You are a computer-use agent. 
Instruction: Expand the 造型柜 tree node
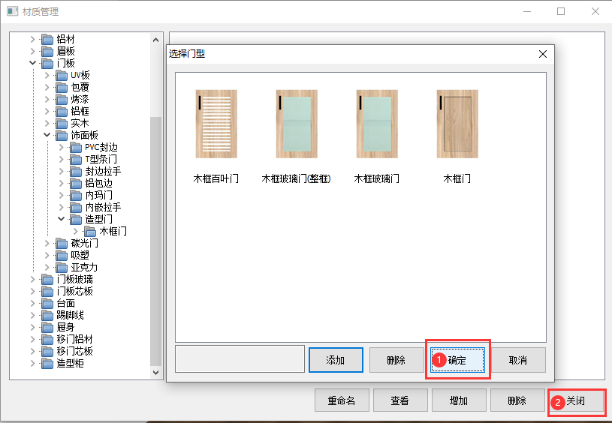[x=33, y=363]
